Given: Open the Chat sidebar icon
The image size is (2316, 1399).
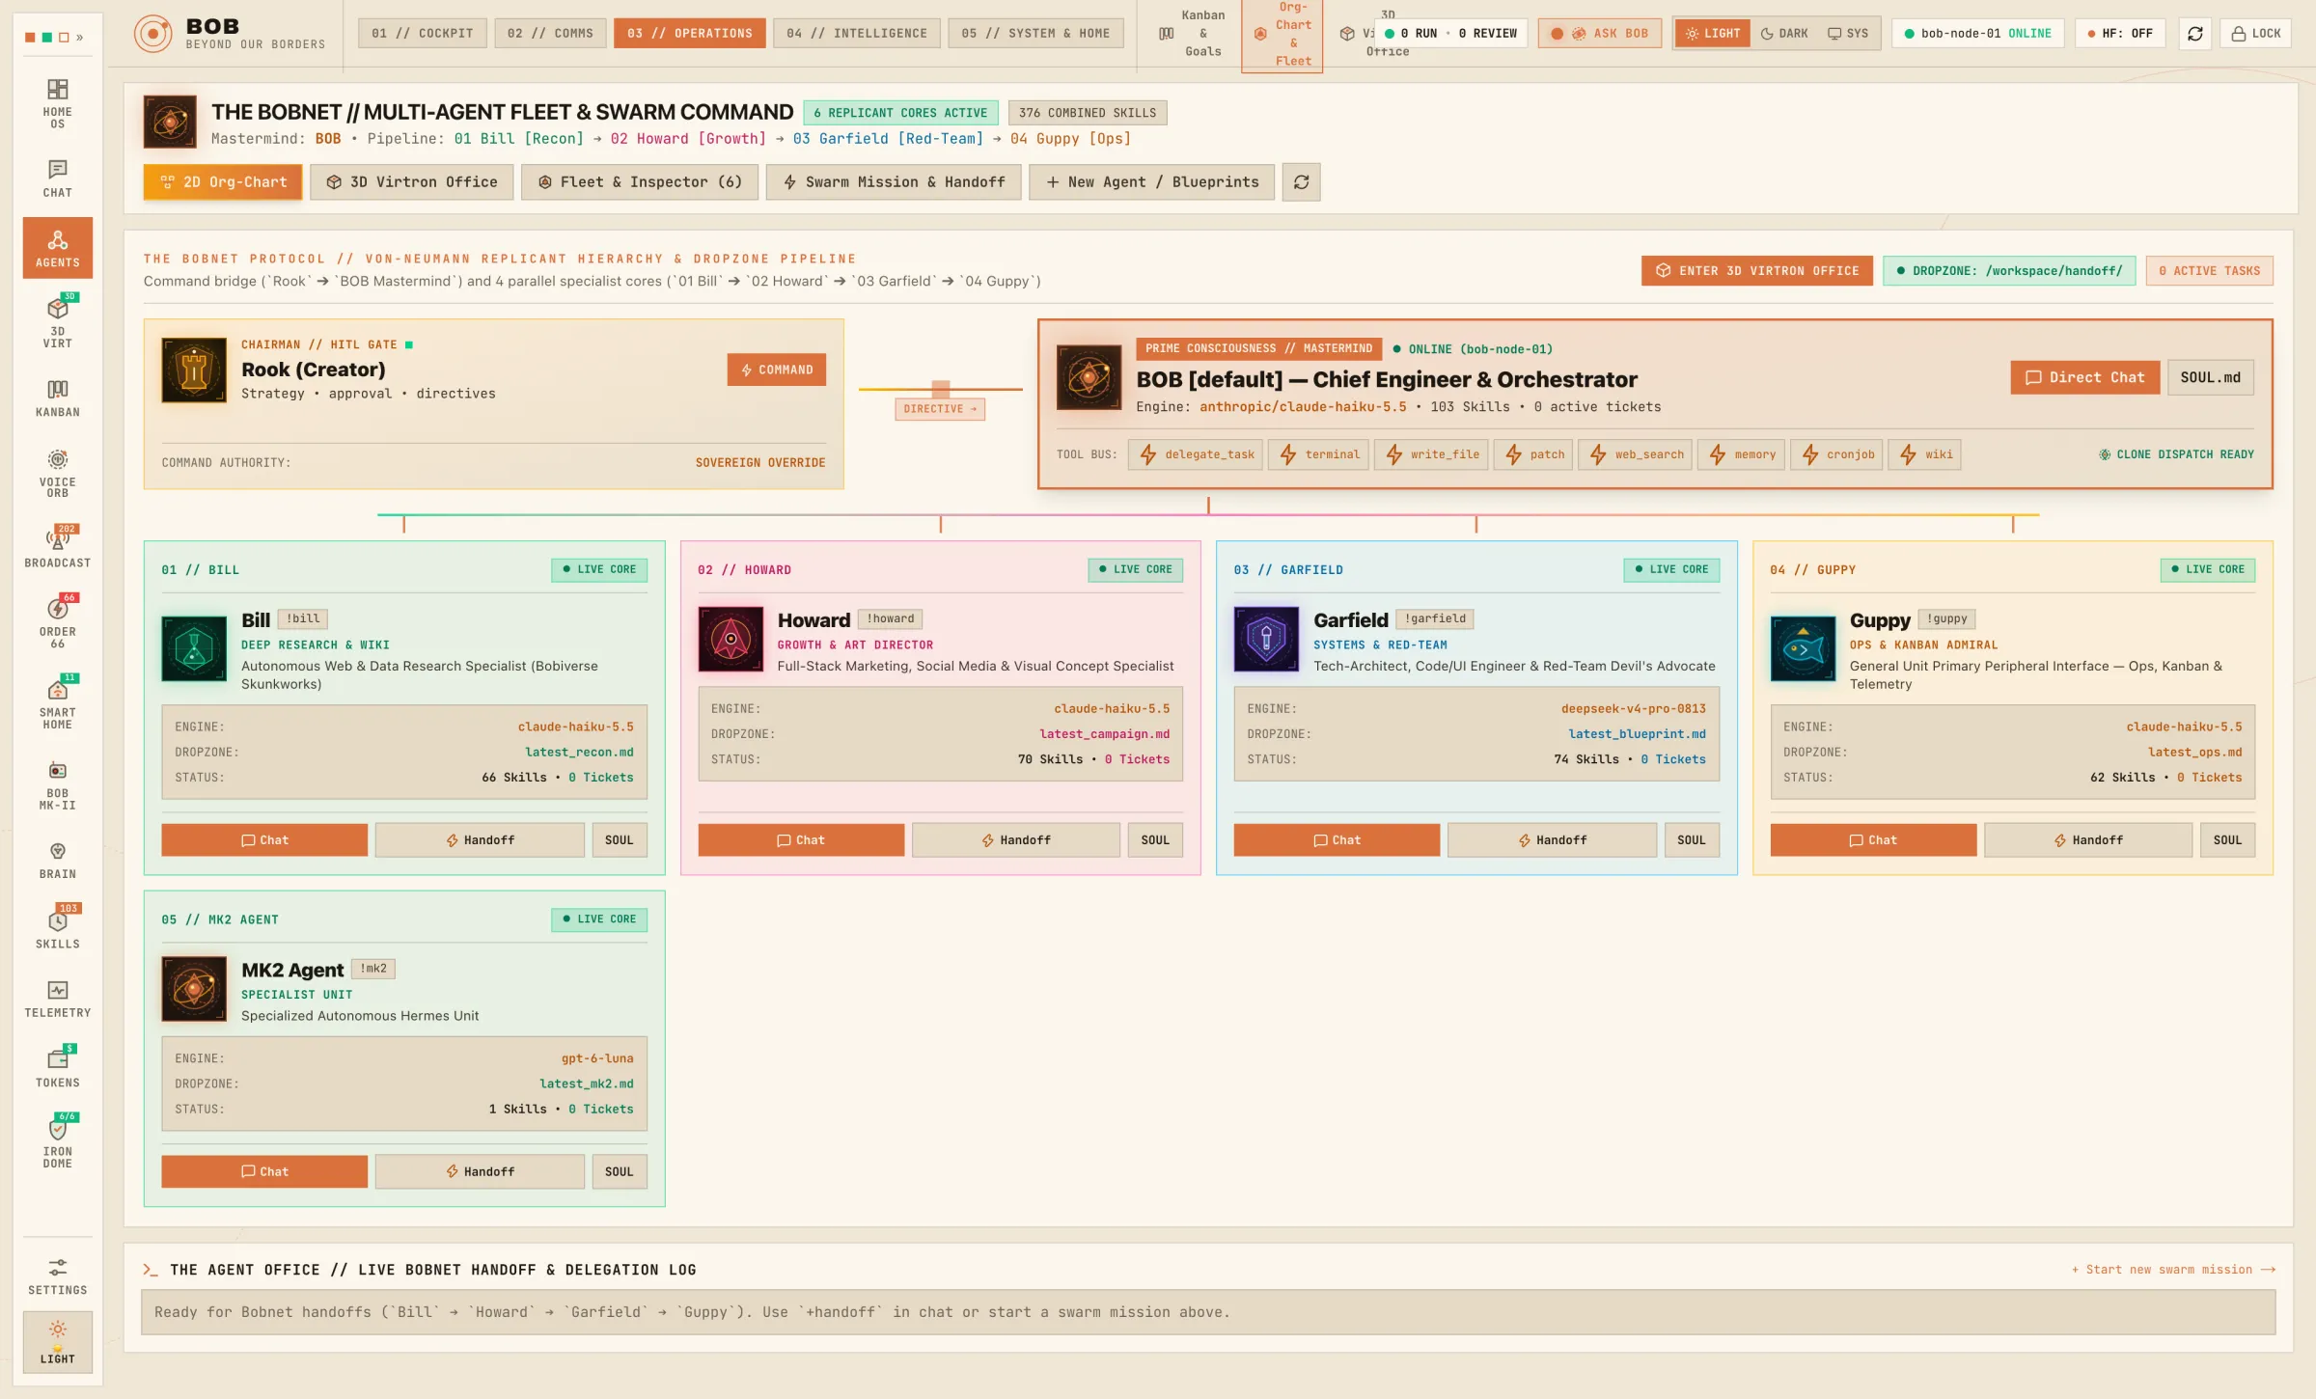Looking at the screenshot, I should click(x=57, y=178).
